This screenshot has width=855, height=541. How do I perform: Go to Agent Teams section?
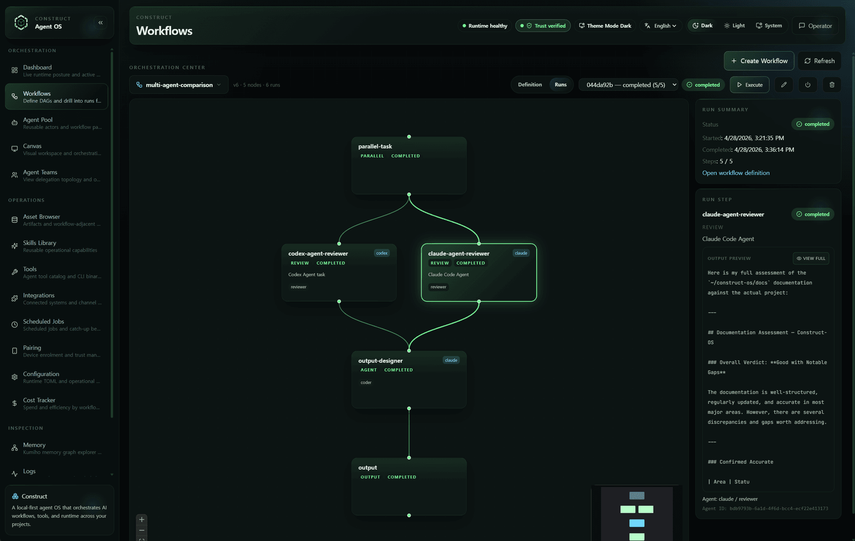[57, 175]
